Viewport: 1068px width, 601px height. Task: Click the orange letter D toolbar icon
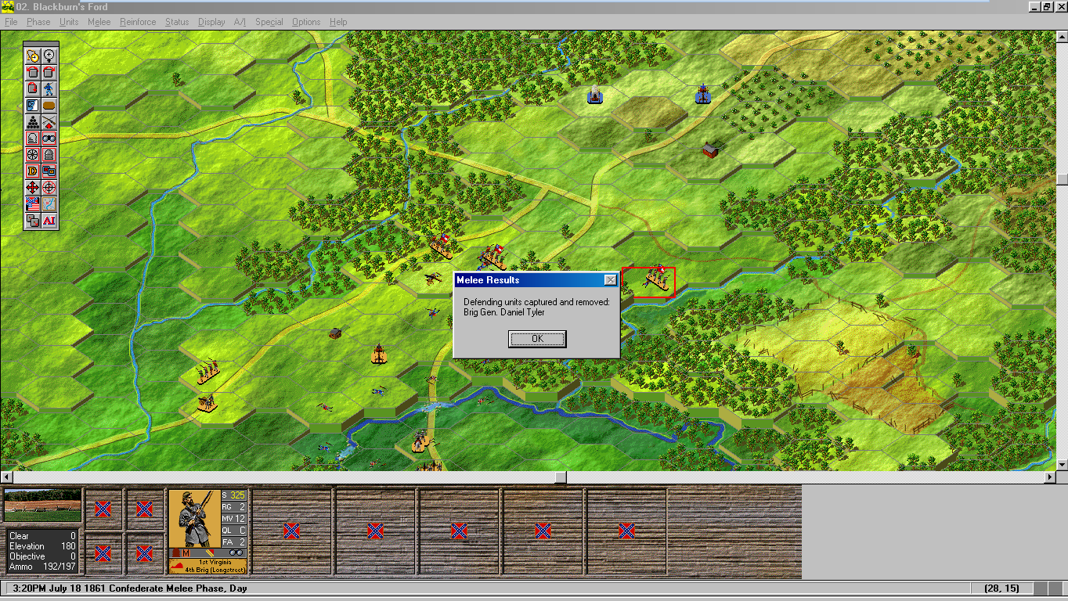[x=32, y=171]
